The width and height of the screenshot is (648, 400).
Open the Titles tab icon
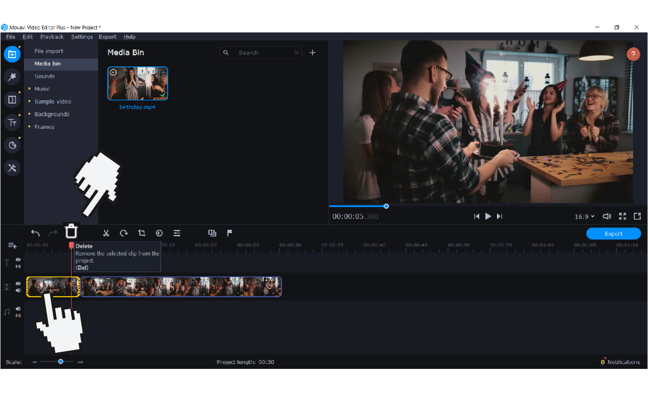12,123
